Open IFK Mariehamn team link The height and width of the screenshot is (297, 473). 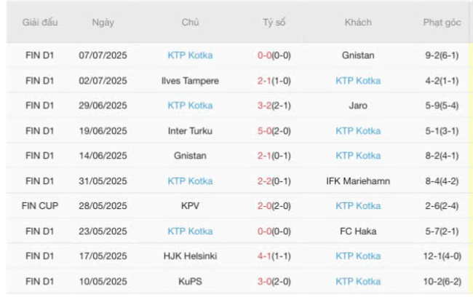pos(358,181)
